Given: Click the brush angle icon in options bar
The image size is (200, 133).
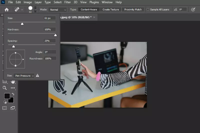Looking at the screenshot, I should (176, 9).
